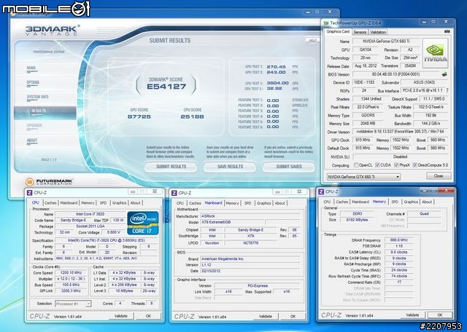This screenshot has width=467, height=332.
Task: Click the X79 Extreme6/GB model field
Action: (232, 222)
